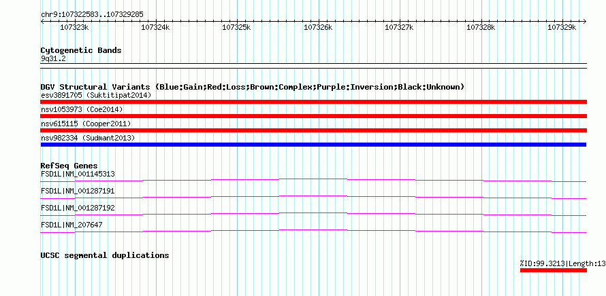The height and width of the screenshot is (296, 606).
Task: Click the 107329k ruler tick label
Action: (x=562, y=27)
